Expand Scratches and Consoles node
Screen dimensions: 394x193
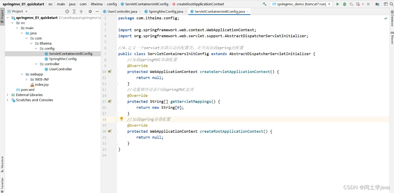click(8, 100)
